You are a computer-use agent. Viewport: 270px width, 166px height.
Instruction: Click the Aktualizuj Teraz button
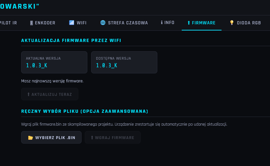(x=49, y=94)
